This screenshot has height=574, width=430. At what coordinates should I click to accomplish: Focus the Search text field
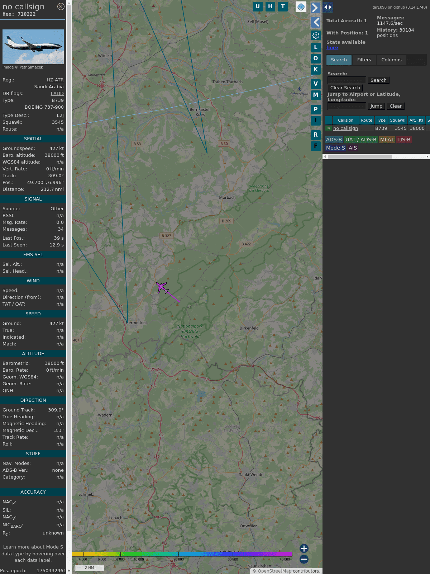[347, 80]
